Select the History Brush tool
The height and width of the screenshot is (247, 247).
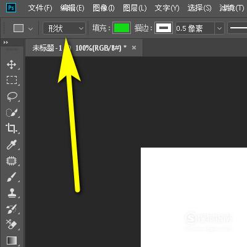12,209
